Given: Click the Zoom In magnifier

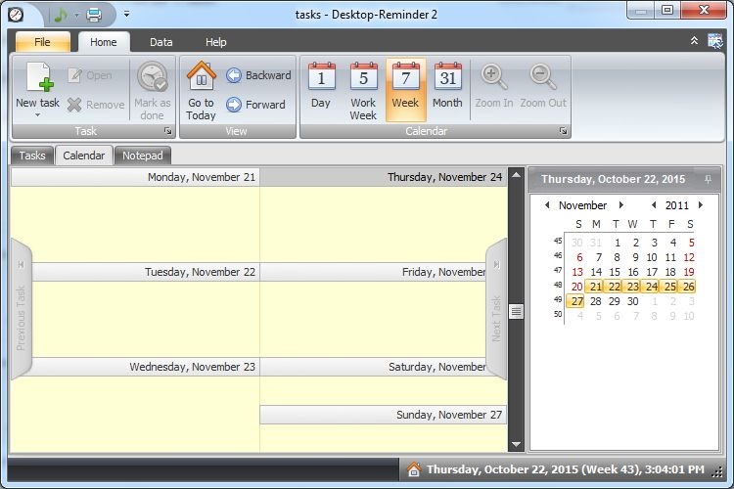Looking at the screenshot, I should [494, 76].
